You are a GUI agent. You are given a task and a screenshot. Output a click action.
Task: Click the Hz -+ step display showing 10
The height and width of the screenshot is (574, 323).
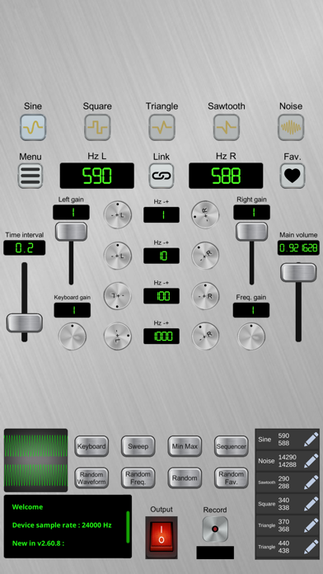161,256
